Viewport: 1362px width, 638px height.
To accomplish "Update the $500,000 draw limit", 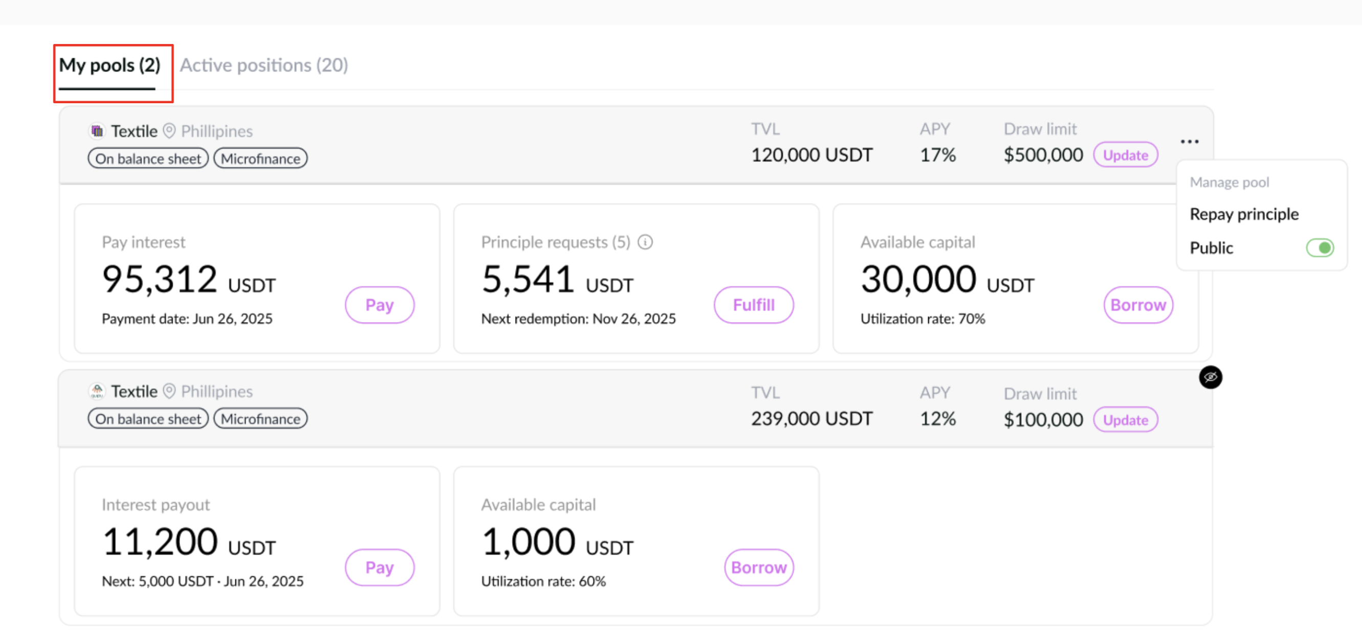I will pyautogui.click(x=1125, y=155).
